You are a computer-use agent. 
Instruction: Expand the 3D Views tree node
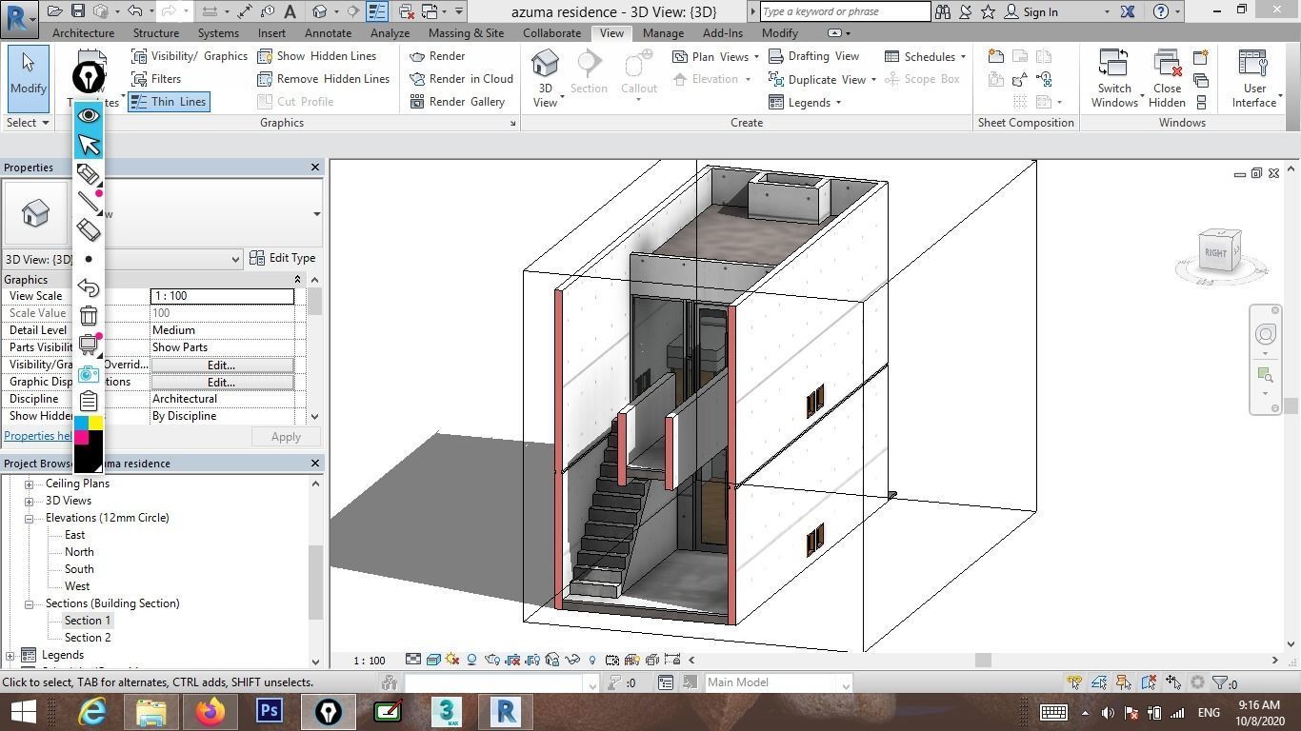(x=30, y=501)
